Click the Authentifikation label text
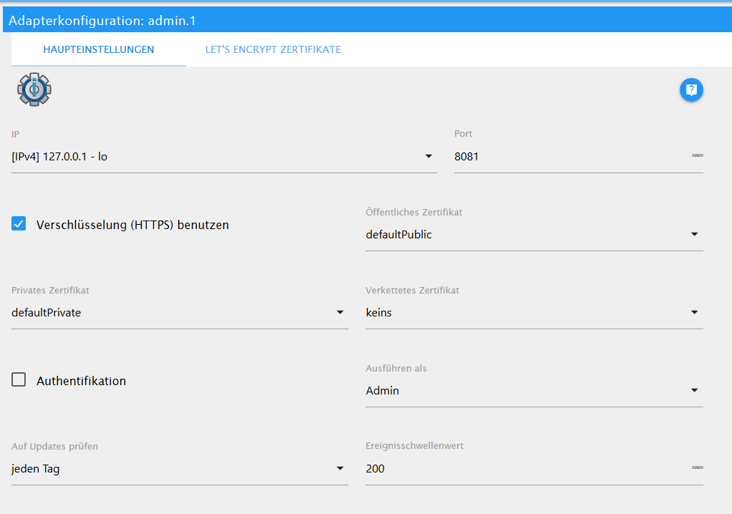Screen dimensions: 732x514 tap(81, 381)
